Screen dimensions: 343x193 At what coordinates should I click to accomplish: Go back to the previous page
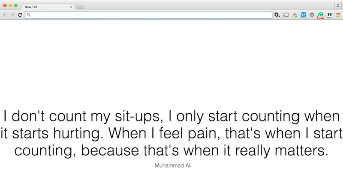5,15
